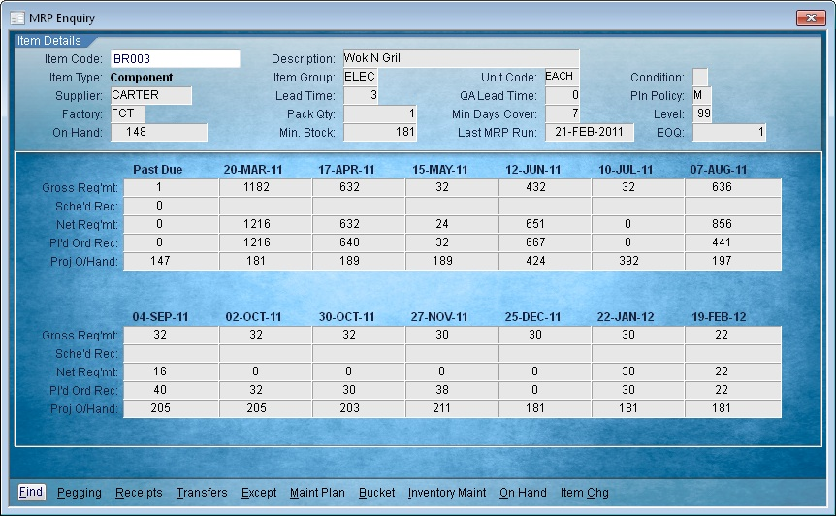
Task: Click Past Due Sche'd Rec cell
Action: (171, 206)
